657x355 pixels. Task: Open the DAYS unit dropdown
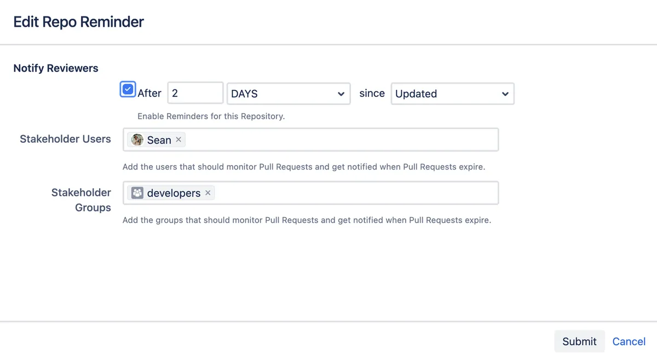289,94
